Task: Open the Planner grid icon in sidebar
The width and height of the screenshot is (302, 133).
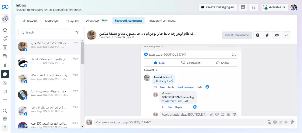Action: tap(5, 48)
